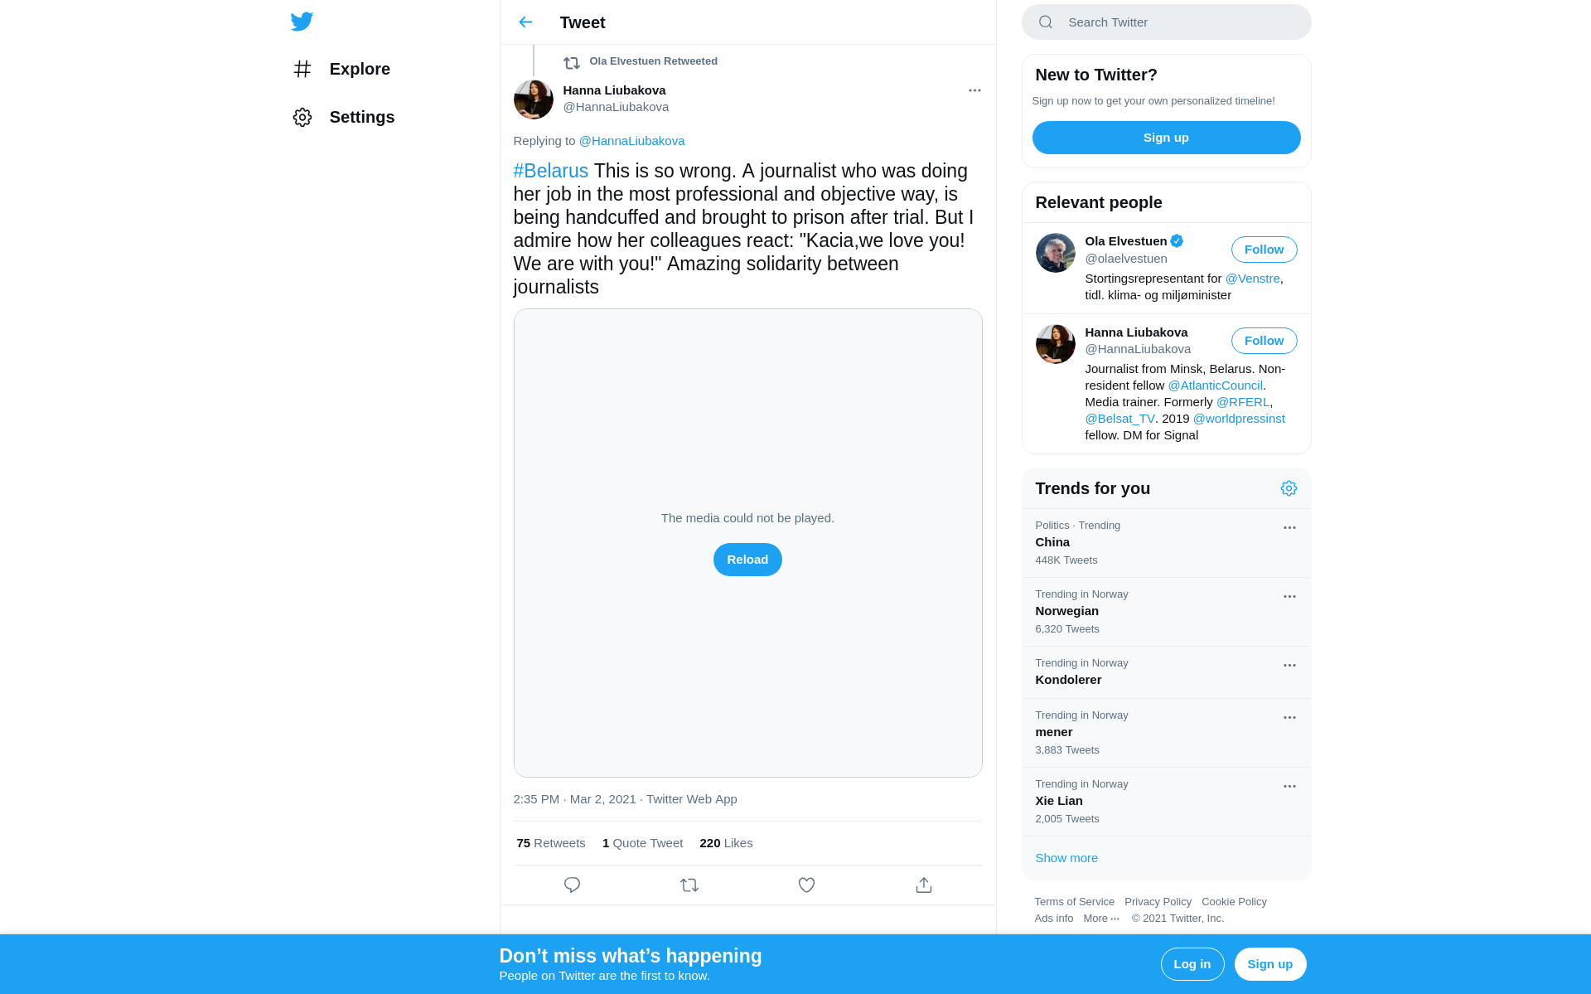The height and width of the screenshot is (994, 1591).
Task: Open trends settings gear icon
Action: [x=1289, y=488]
